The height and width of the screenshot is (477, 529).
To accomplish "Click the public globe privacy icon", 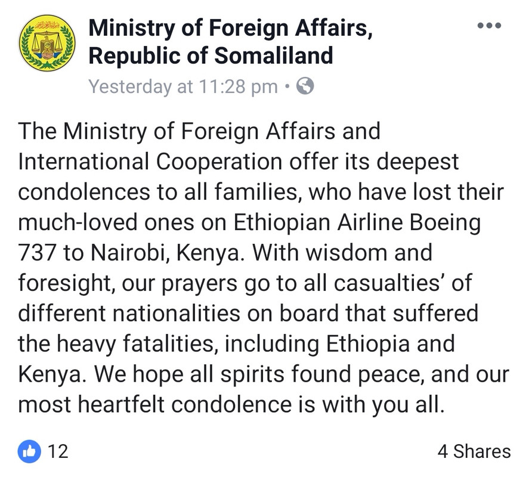I will click(x=305, y=86).
